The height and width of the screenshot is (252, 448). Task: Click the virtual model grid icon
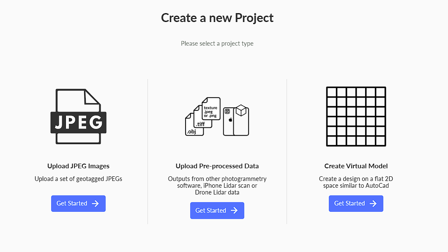(356, 116)
